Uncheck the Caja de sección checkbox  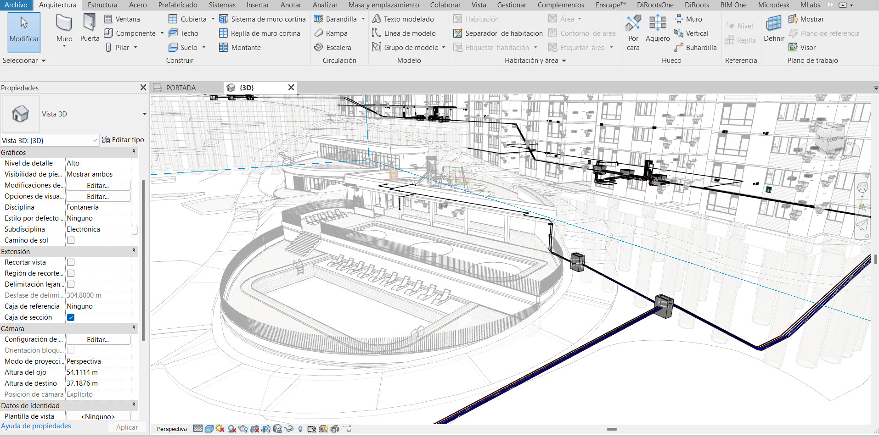[71, 317]
